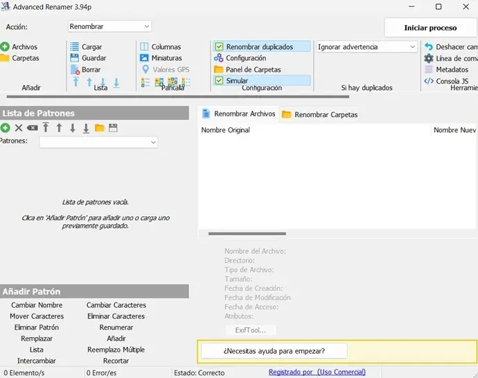Image resolution: width=478 pixels, height=378 pixels.
Task: Clear the list using Borrar
Action: pyautogui.click(x=85, y=69)
